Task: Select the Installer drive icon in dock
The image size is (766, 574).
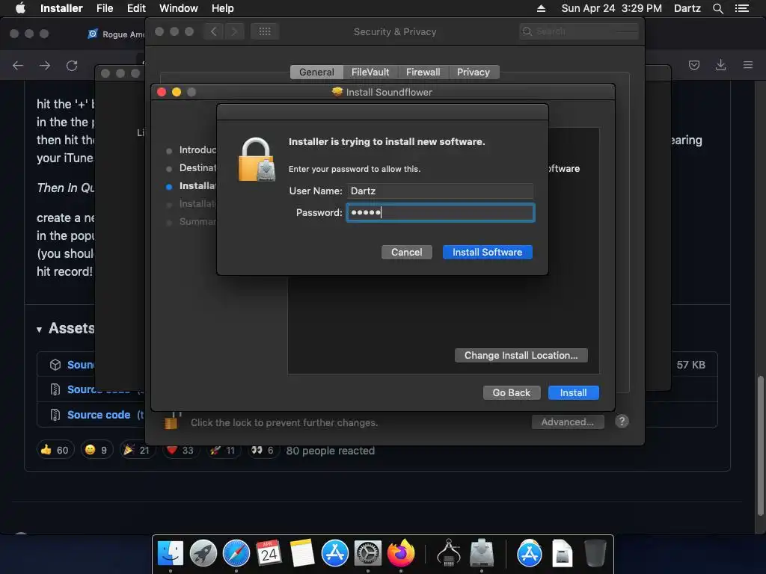Action: click(x=482, y=554)
